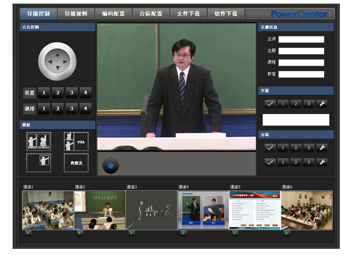Click the 自定义 custom template button

point(76,162)
